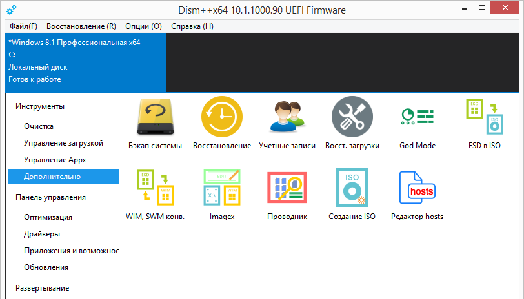Open the WIM, SWM конв. converter
The width and height of the screenshot is (524, 299).
click(x=155, y=188)
